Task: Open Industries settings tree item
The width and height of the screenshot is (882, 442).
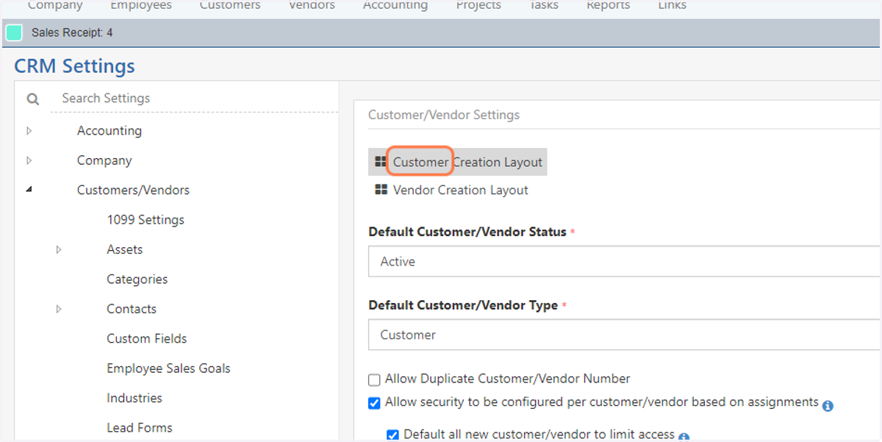Action: coord(135,398)
